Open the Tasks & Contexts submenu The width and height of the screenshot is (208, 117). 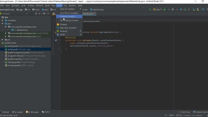tap(69, 9)
